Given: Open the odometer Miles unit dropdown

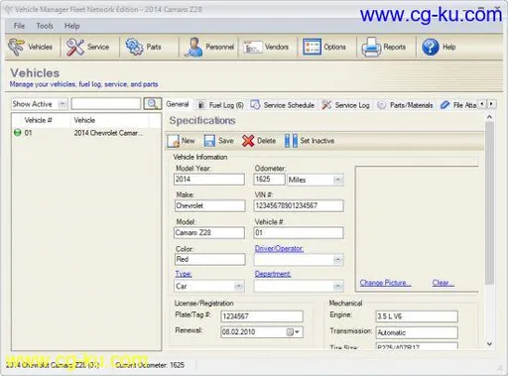Looking at the screenshot, I should pyautogui.click(x=337, y=180).
